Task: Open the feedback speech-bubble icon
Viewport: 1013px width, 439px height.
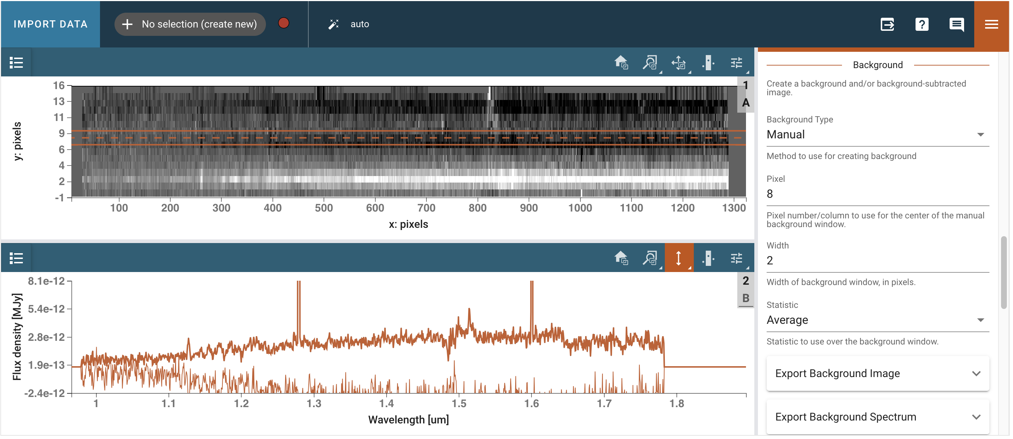Action: coord(956,24)
